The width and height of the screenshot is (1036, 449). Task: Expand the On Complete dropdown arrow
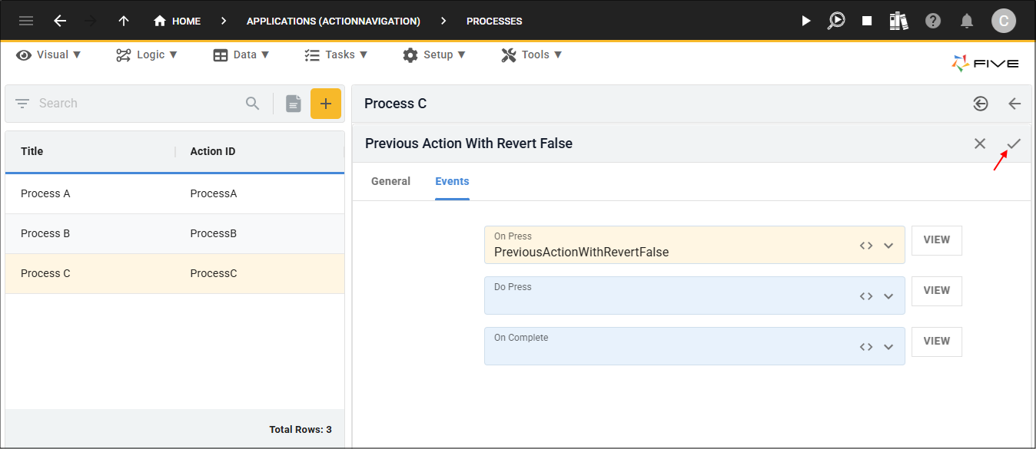(888, 347)
